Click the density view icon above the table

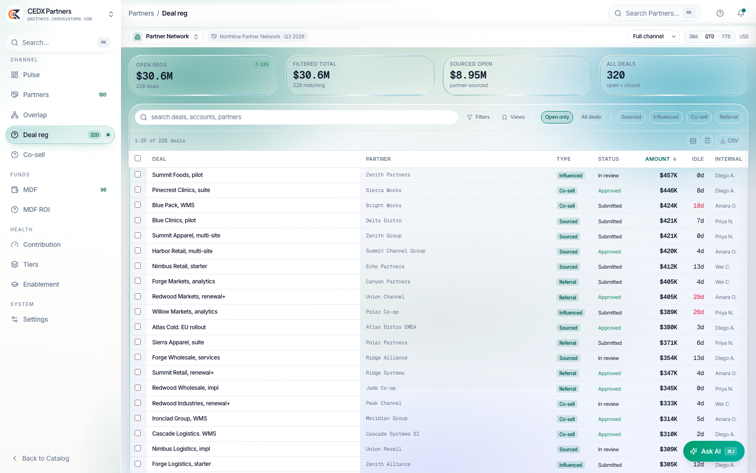(x=693, y=140)
